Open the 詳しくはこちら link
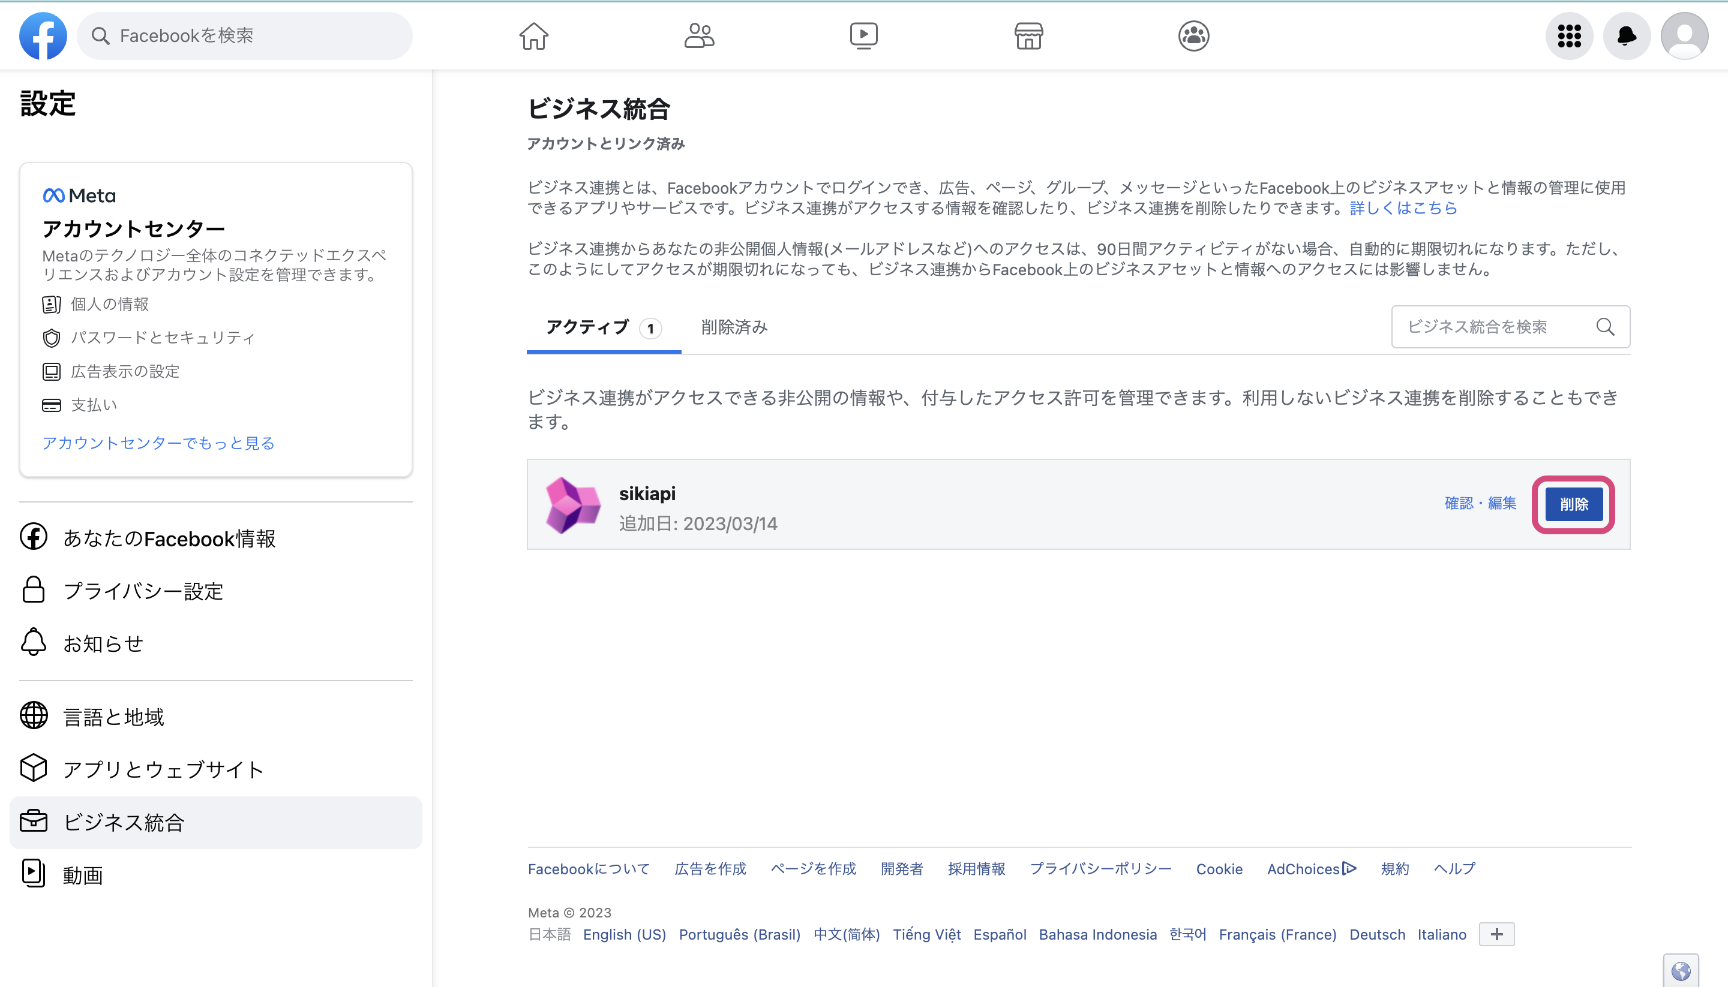This screenshot has width=1728, height=987. click(1403, 208)
